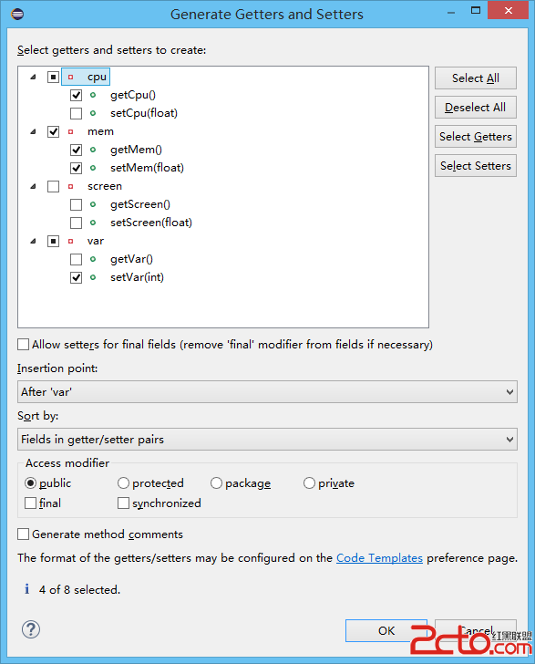
Task: Collapse the mem tree node
Action: pyautogui.click(x=33, y=131)
